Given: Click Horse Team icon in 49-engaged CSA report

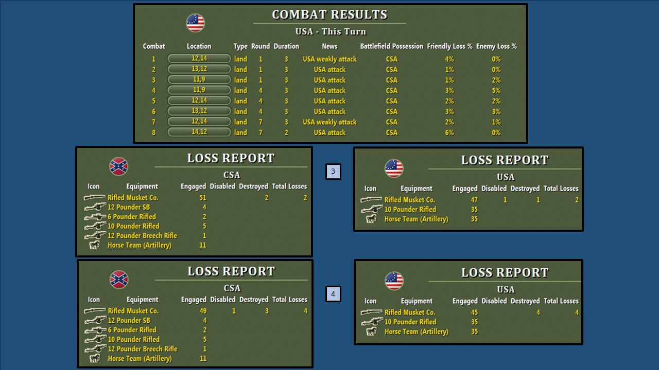Looking at the screenshot, I should point(94,358).
